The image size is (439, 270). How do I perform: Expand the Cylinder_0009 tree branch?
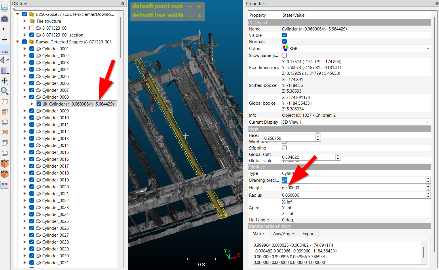[x=24, y=111]
